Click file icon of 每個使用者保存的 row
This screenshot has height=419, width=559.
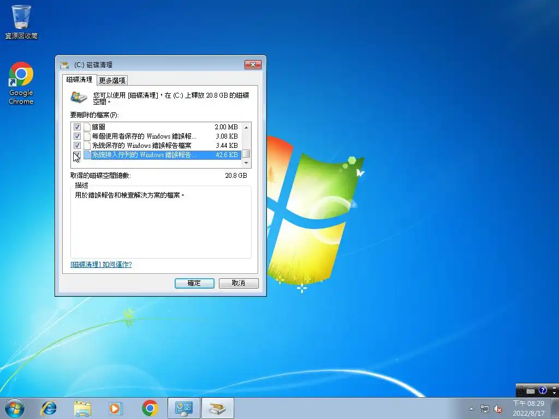[87, 136]
